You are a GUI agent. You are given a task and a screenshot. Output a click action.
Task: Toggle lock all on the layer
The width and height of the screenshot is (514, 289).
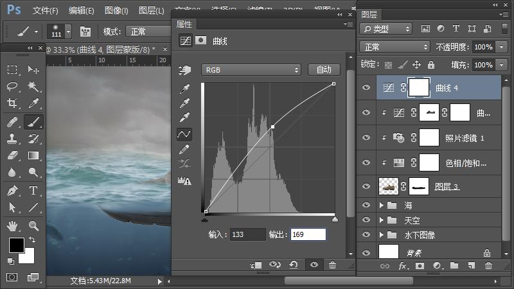coord(431,65)
